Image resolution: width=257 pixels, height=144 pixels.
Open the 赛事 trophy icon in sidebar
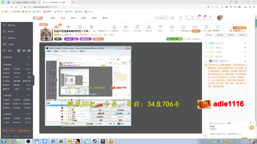tap(4, 51)
